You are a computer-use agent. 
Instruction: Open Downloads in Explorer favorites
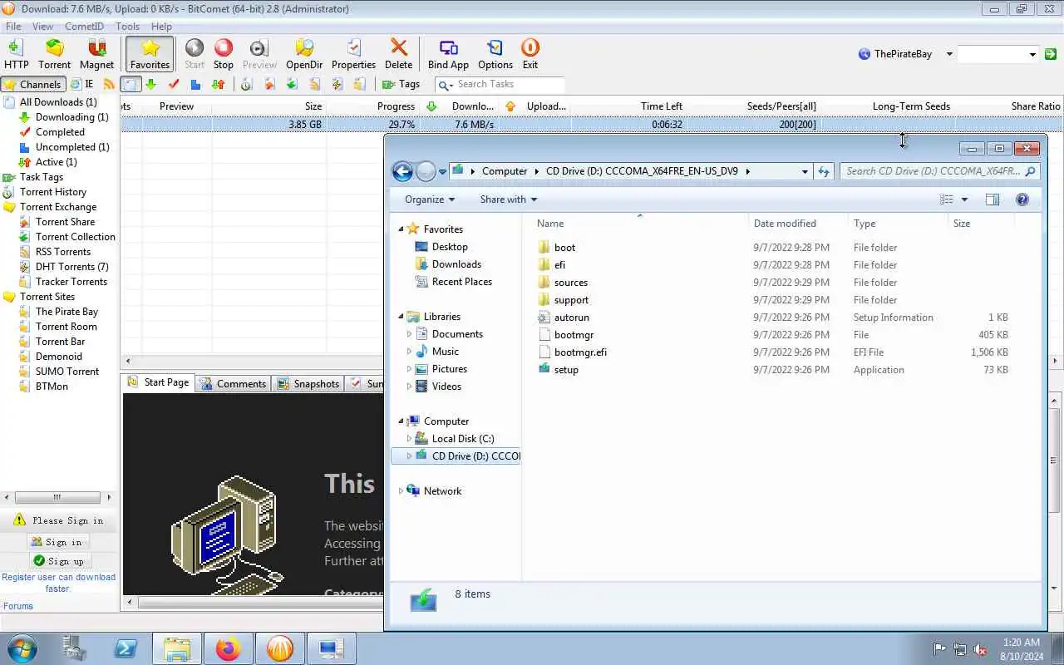click(456, 264)
